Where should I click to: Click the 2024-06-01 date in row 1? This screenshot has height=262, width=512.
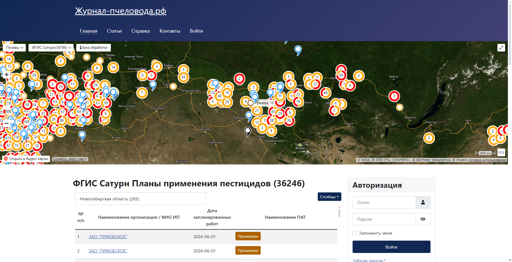204,237
